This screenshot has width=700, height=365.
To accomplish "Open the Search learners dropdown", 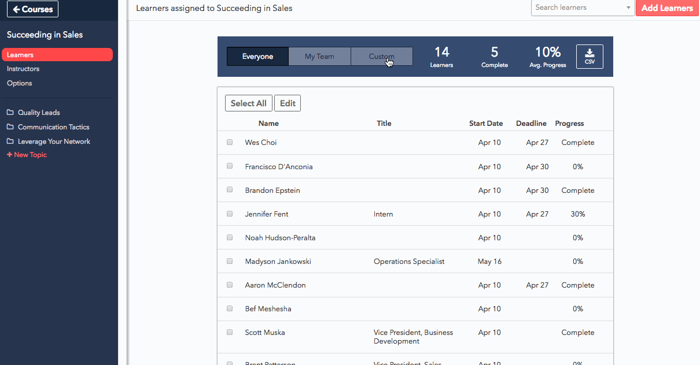I will click(583, 8).
